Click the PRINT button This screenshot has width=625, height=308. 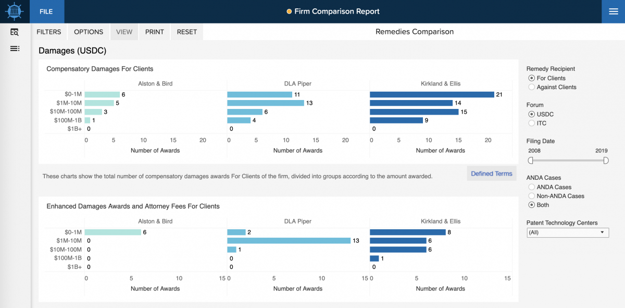[154, 32]
